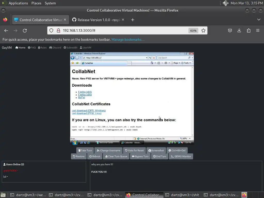Click the GayVM site brand
The image size is (264, 198).
pos(7,48)
